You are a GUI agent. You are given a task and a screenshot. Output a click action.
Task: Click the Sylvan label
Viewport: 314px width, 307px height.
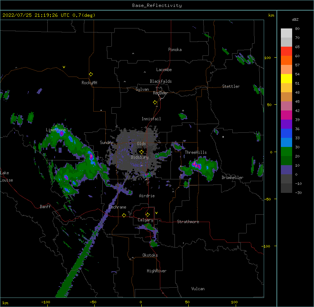pyautogui.click(x=142, y=89)
